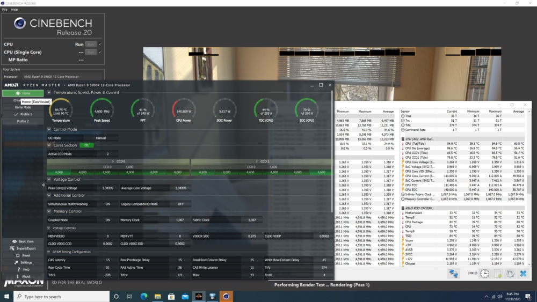Select Profile 2 tab
This screenshot has width=537, height=302.
pyautogui.click(x=23, y=121)
